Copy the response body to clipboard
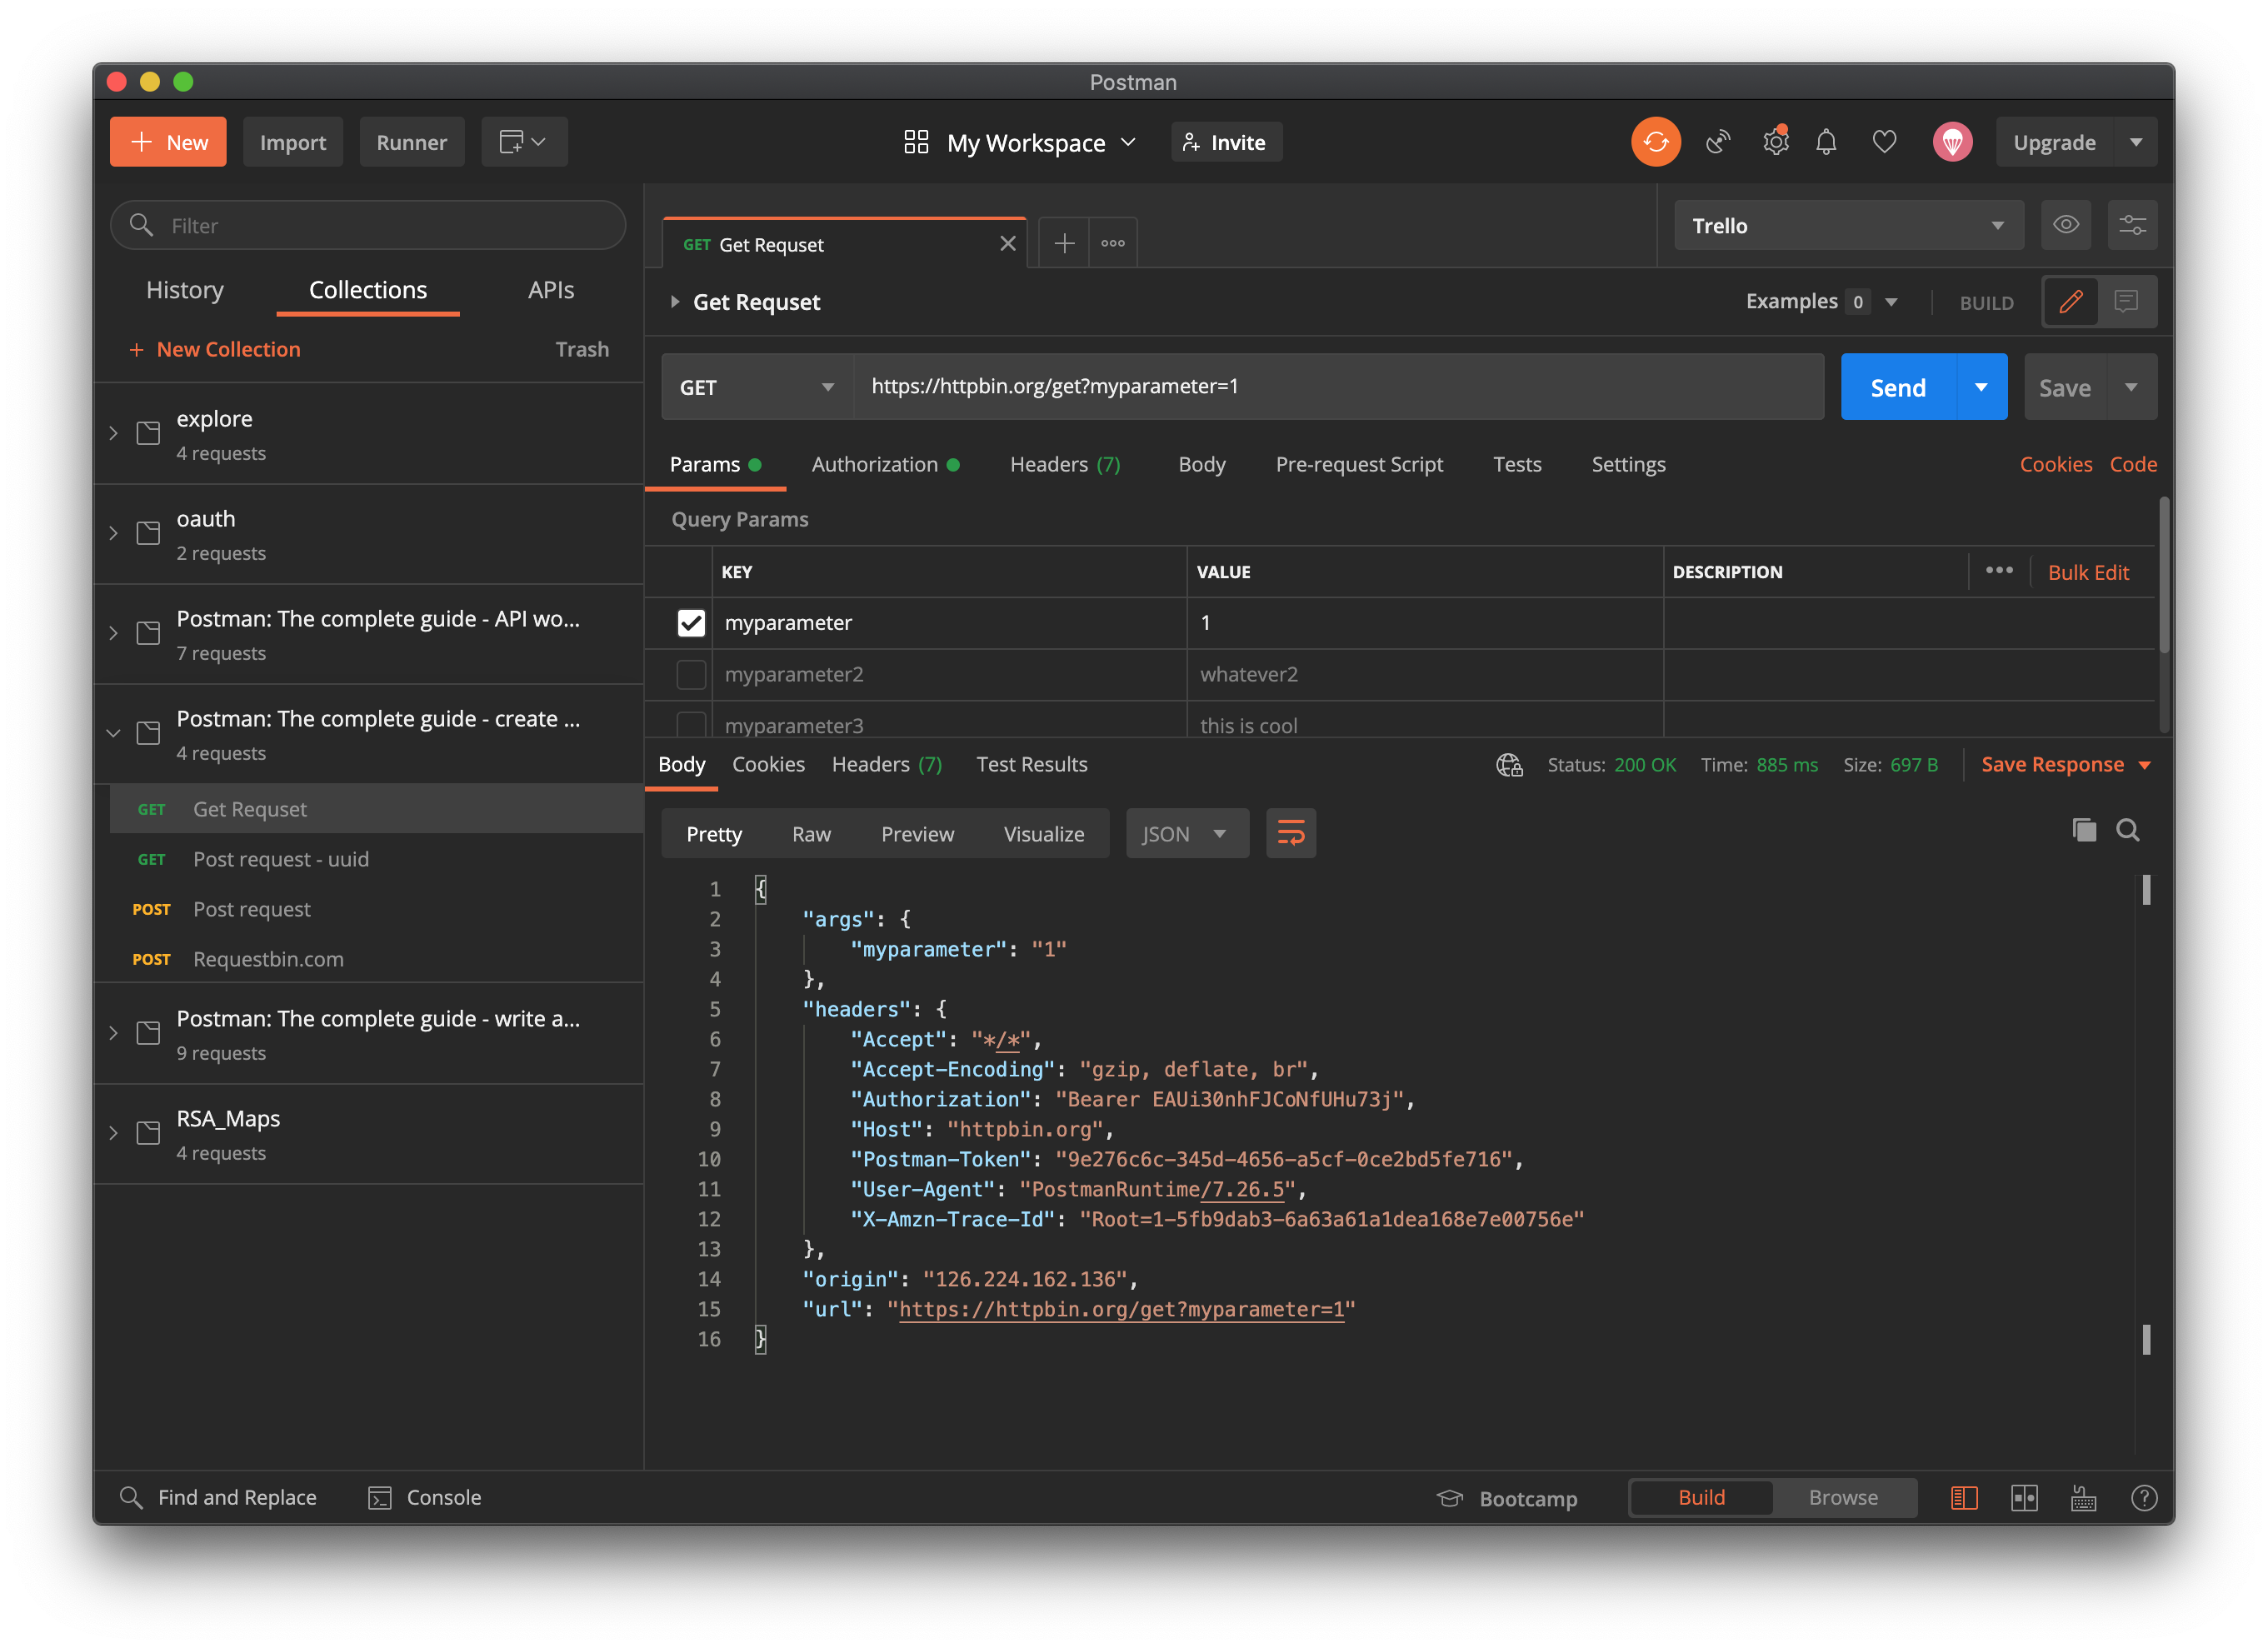 coord(2084,830)
